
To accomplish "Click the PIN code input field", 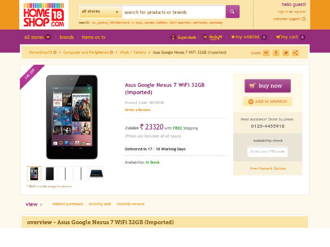I will (267, 151).
